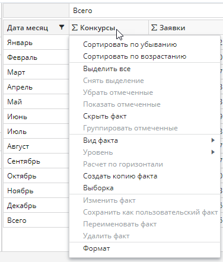Click Расчет по горизонтали entry
223x262 pixels.
(145, 164)
